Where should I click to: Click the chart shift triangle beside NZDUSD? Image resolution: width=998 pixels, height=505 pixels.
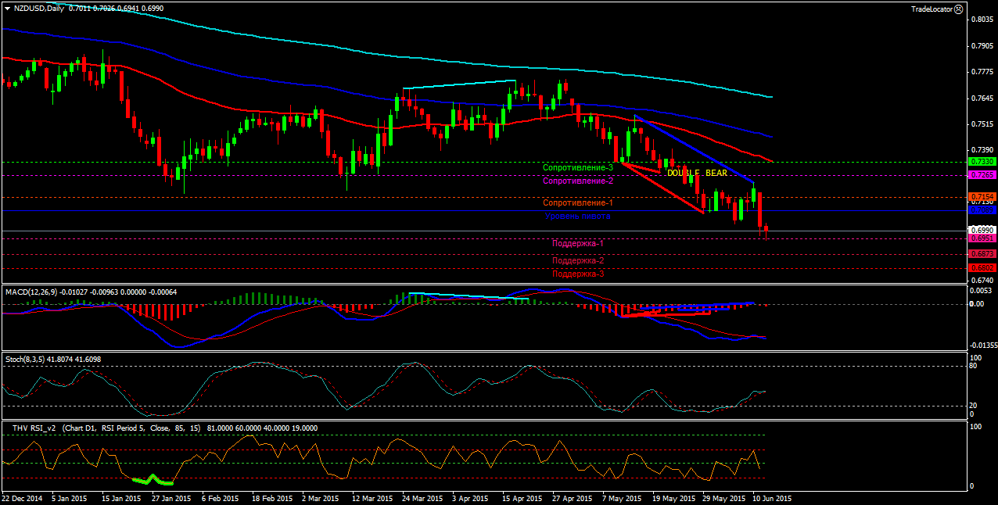pyautogui.click(x=7, y=8)
